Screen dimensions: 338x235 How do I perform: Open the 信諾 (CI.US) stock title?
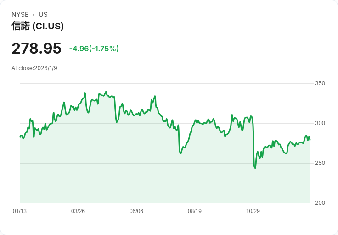[38, 26]
